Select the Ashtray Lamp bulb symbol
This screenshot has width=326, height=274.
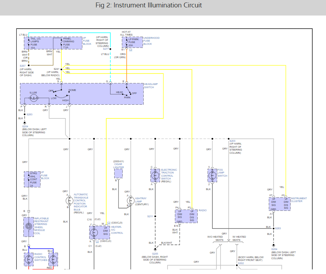tap(130, 201)
